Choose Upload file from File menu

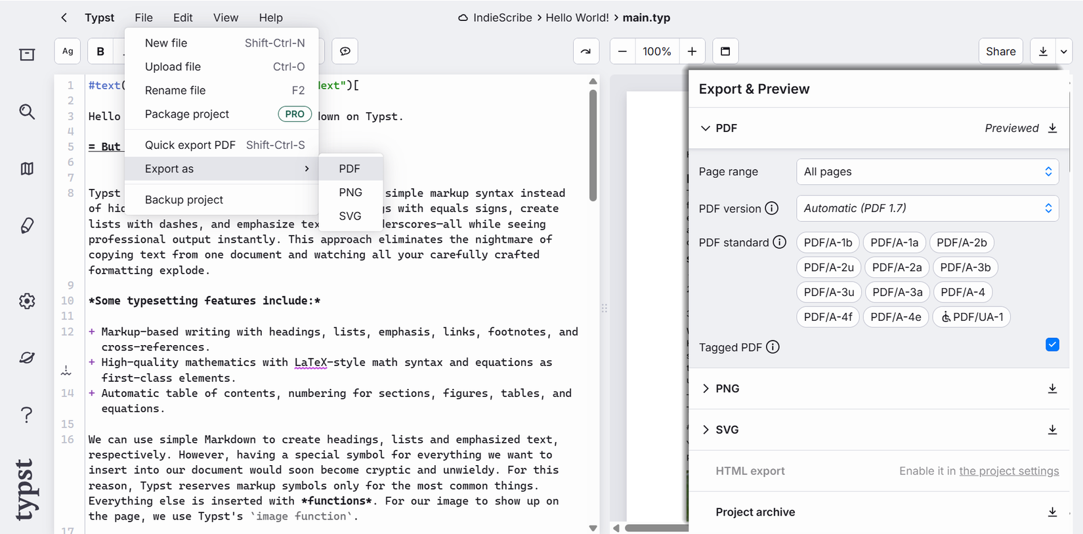coord(222,66)
